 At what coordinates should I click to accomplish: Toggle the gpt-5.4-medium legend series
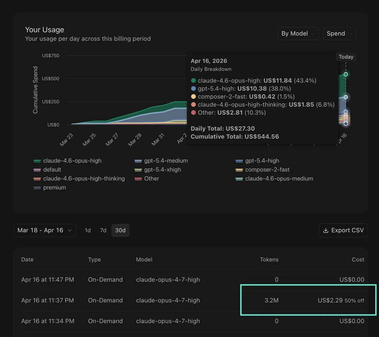[x=161, y=161]
